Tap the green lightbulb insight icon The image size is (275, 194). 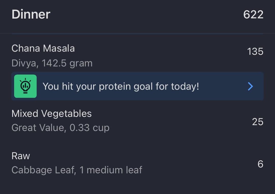[25, 86]
